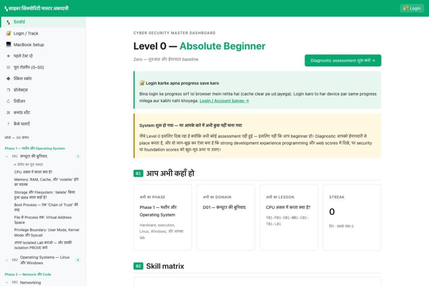Click the Level 0 — Absolute Beginner heading
The height and width of the screenshot is (286, 429).
pos(199,46)
